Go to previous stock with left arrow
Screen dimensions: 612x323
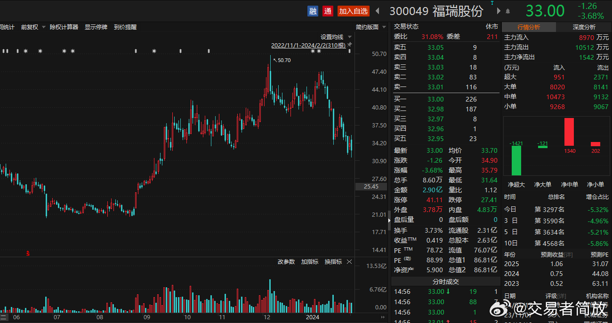[x=377, y=11]
